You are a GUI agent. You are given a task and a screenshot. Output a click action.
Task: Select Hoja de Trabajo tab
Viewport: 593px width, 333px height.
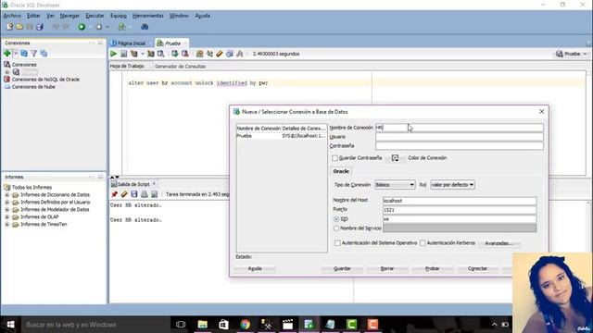127,66
